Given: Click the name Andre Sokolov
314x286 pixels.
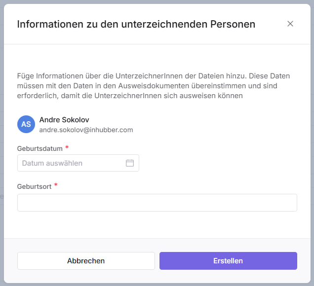Looking at the screenshot, I should (64, 120).
